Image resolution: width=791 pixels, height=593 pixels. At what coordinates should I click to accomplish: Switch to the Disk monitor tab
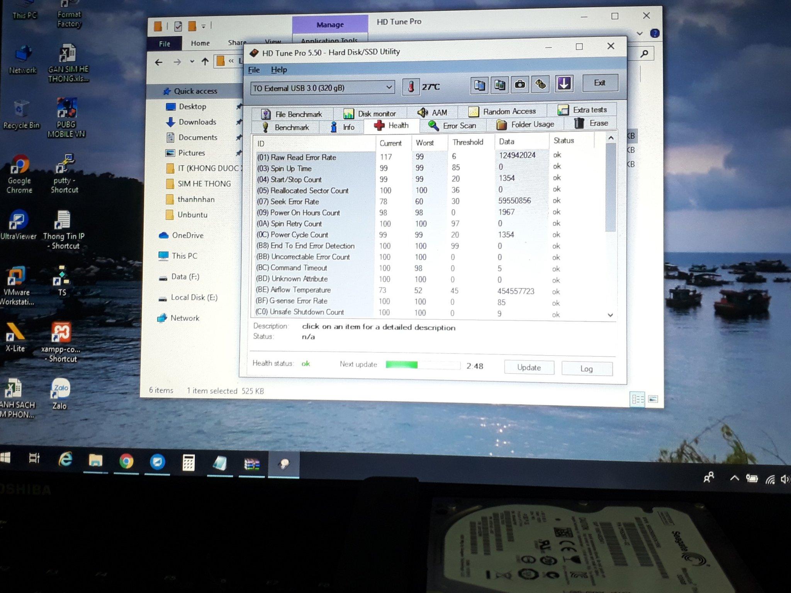370,114
